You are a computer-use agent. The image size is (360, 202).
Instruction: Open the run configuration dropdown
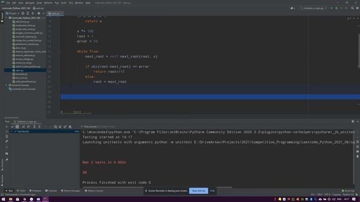[314, 8]
